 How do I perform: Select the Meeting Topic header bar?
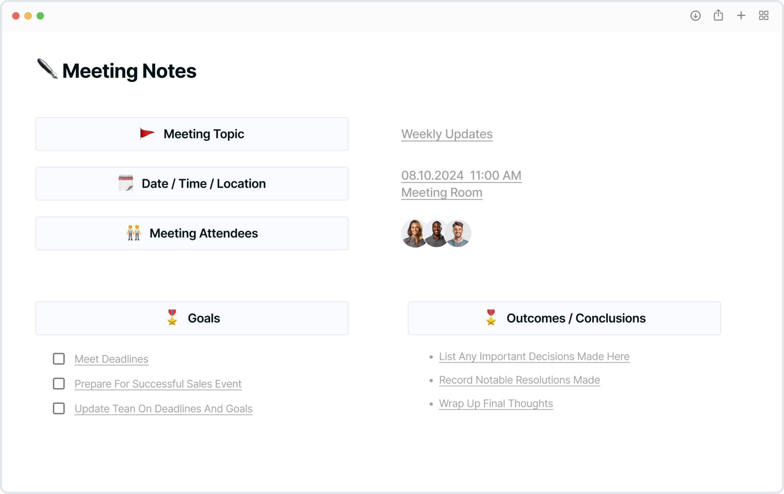(x=192, y=134)
